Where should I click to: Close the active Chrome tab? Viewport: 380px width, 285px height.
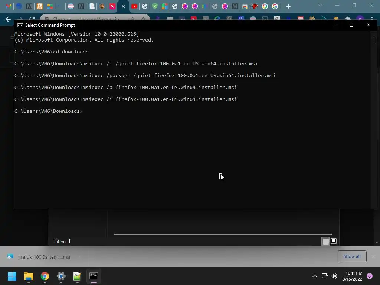123,6
